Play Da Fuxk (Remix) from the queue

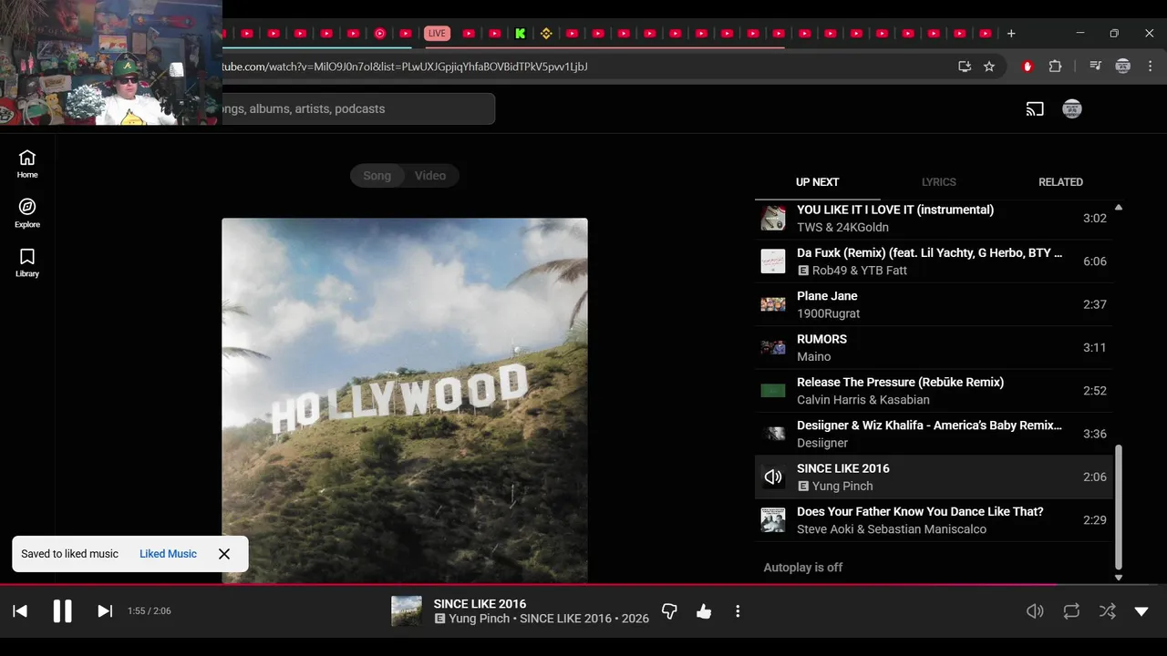934,261
